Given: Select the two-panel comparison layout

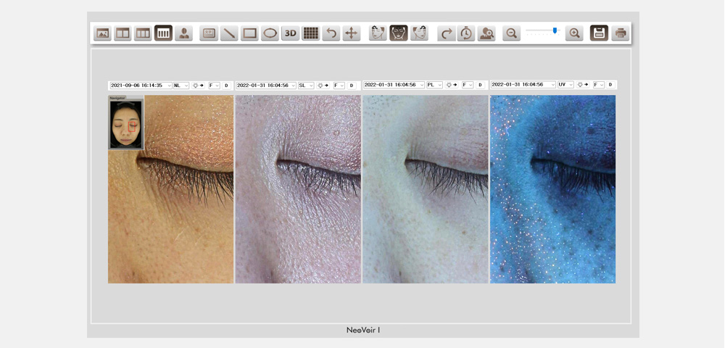Looking at the screenshot, I should coord(123,33).
